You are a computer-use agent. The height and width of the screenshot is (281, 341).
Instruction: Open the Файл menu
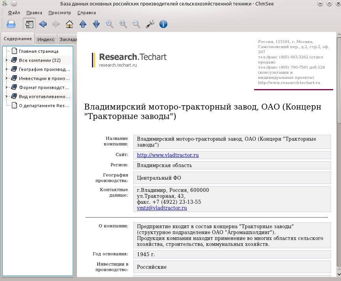[x=14, y=13]
